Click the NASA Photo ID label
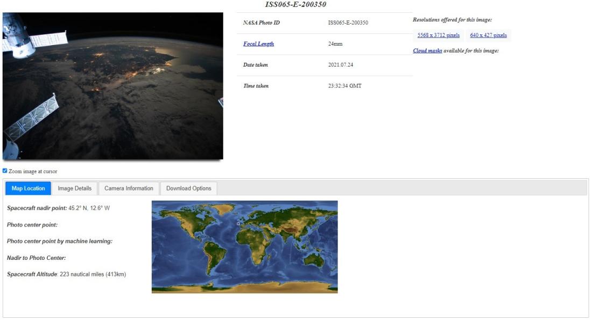 261,23
